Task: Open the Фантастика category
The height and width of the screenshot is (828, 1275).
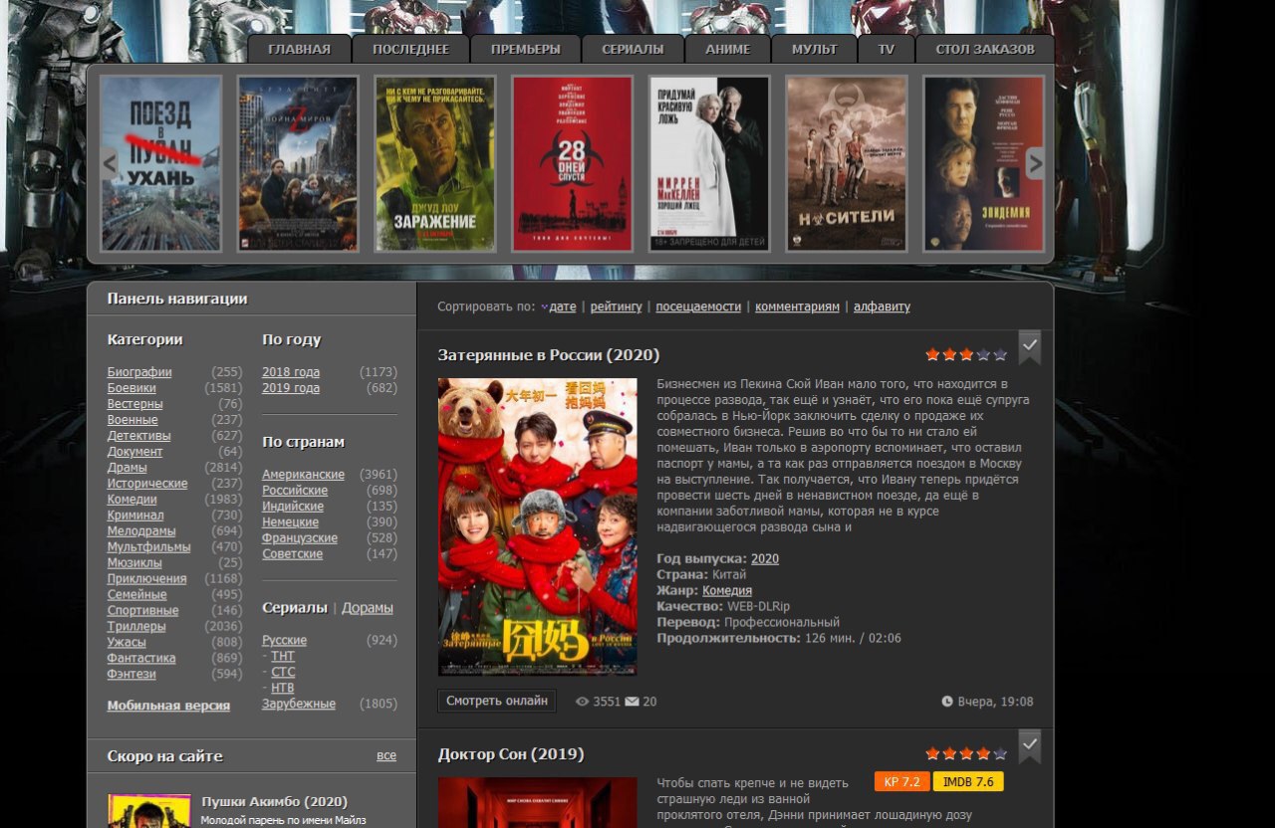Action: pyautogui.click(x=141, y=659)
